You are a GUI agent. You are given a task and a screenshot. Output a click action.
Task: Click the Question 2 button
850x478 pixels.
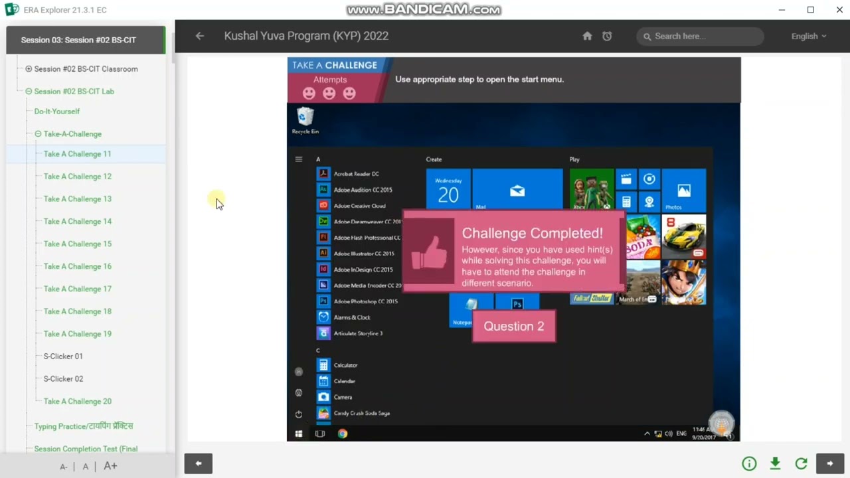[514, 327]
